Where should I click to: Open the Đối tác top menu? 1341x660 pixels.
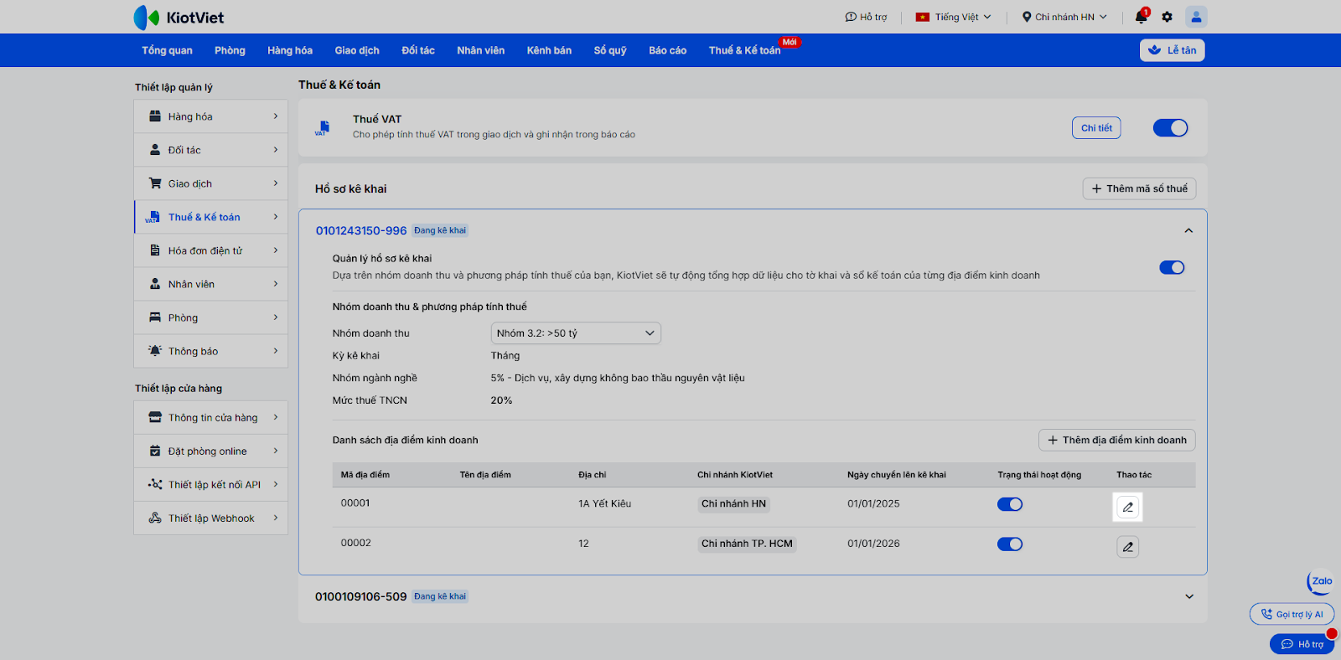tap(418, 50)
